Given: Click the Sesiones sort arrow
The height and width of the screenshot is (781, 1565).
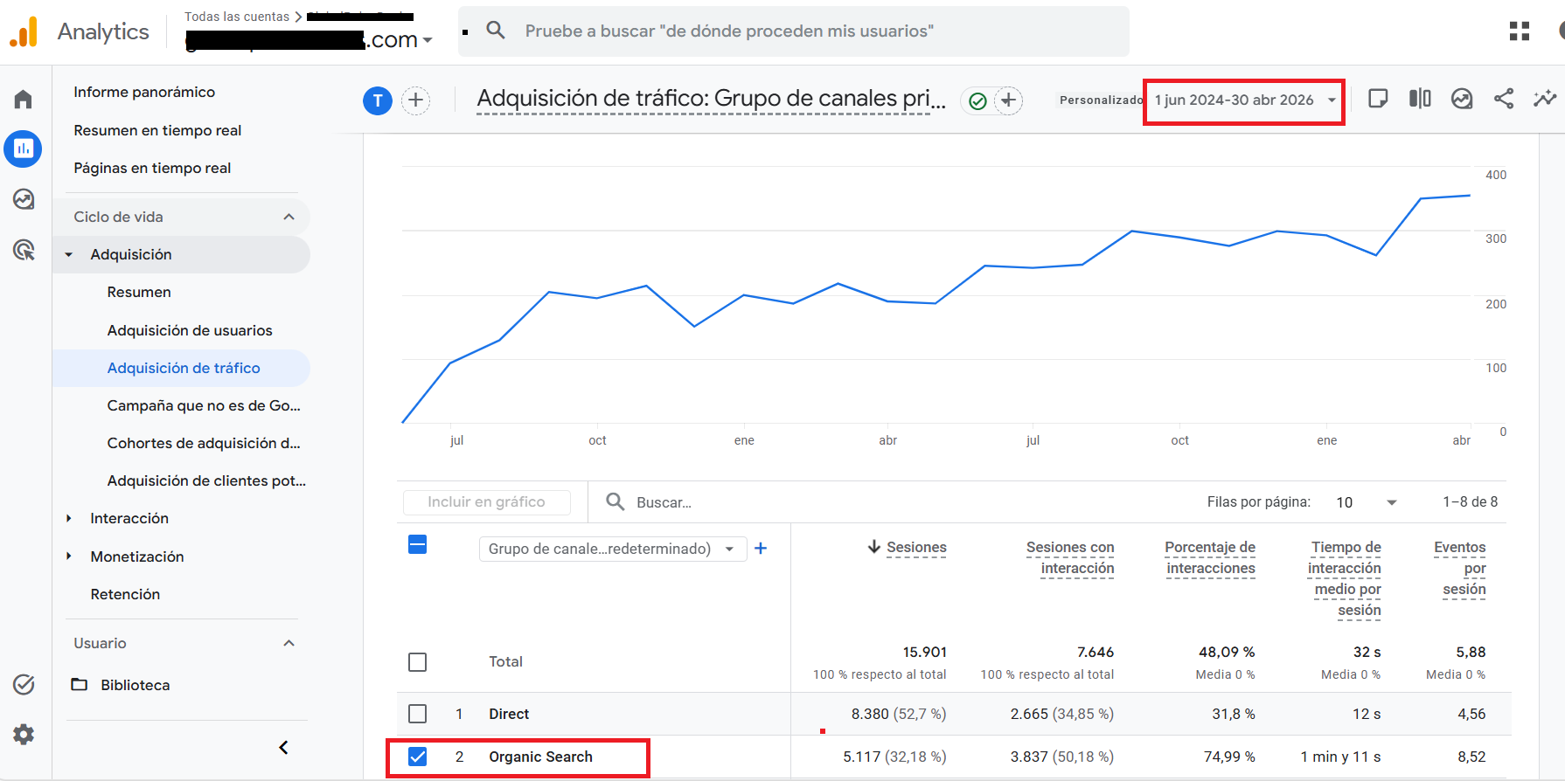Looking at the screenshot, I should 873,547.
